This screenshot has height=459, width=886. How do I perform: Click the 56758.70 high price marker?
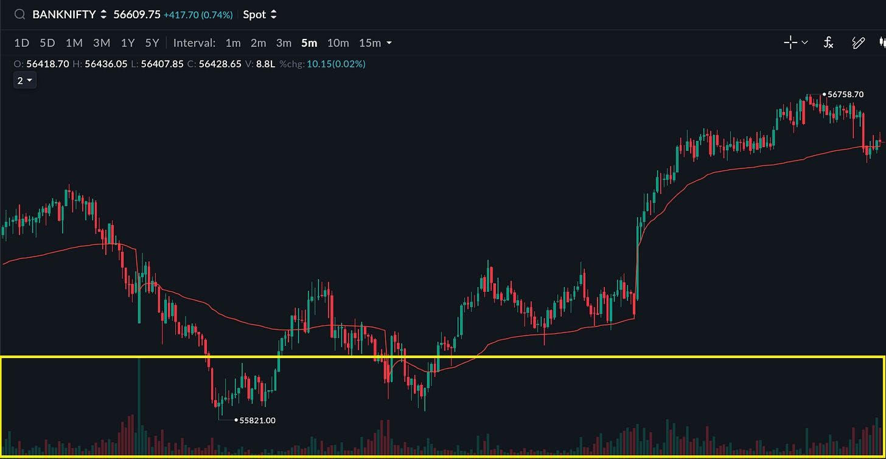point(842,95)
